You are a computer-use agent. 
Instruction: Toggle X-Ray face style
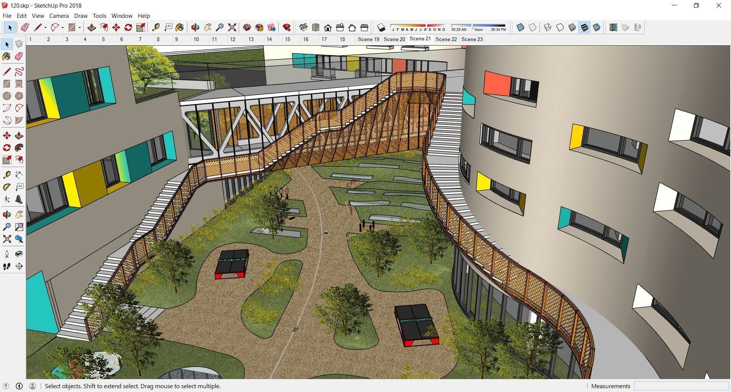pos(520,27)
